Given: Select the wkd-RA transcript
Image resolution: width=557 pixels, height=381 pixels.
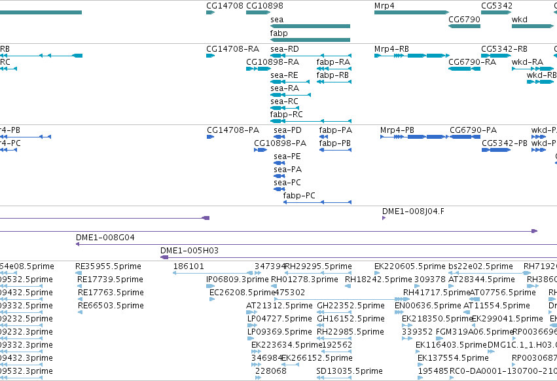Looking at the screenshot, I should tap(533, 69).
